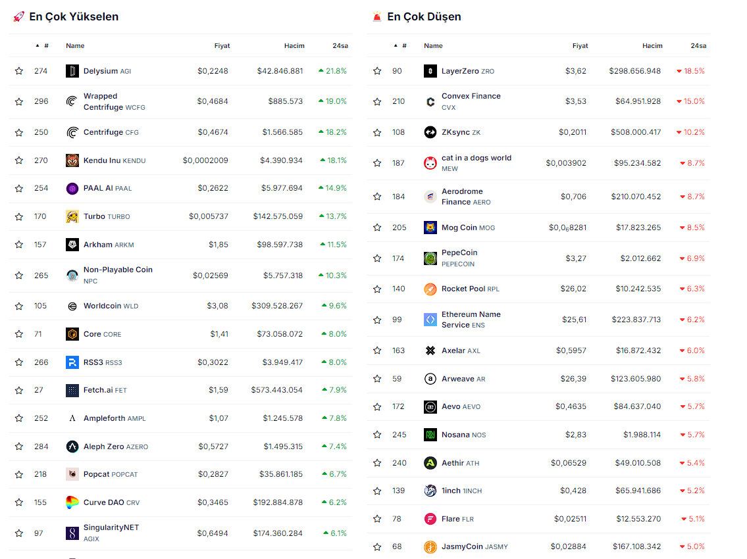Click the Worldcoin logo icon
Screen dimensions: 747x559
pos(72,306)
